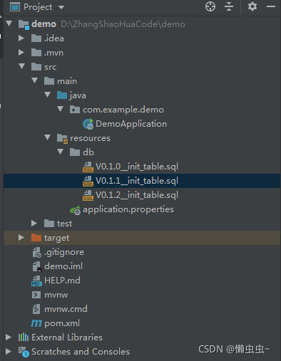The image size is (281, 361).
Task: Select V0.1.2__init_table.sql file name
Action: pos(137,195)
